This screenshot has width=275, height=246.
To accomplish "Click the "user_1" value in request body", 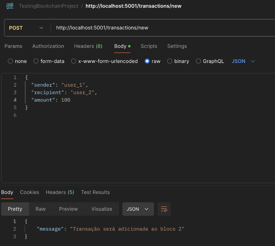I will click(73, 85).
